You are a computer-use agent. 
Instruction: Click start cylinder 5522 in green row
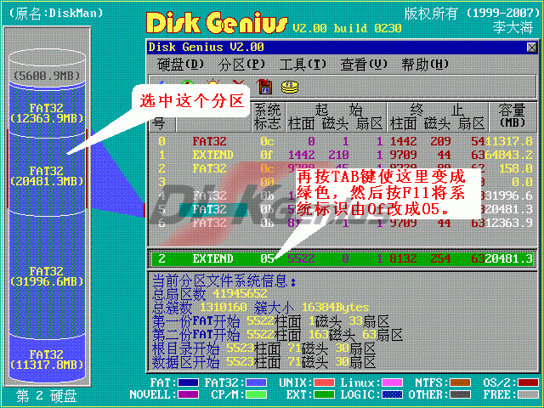tap(301, 258)
